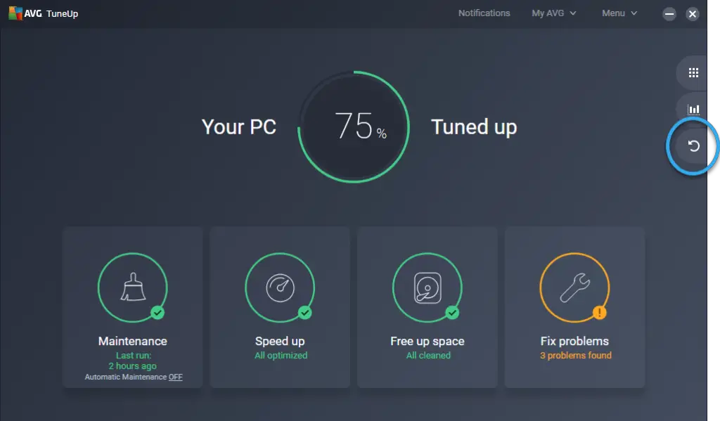Open the Free up space label

[427, 341]
